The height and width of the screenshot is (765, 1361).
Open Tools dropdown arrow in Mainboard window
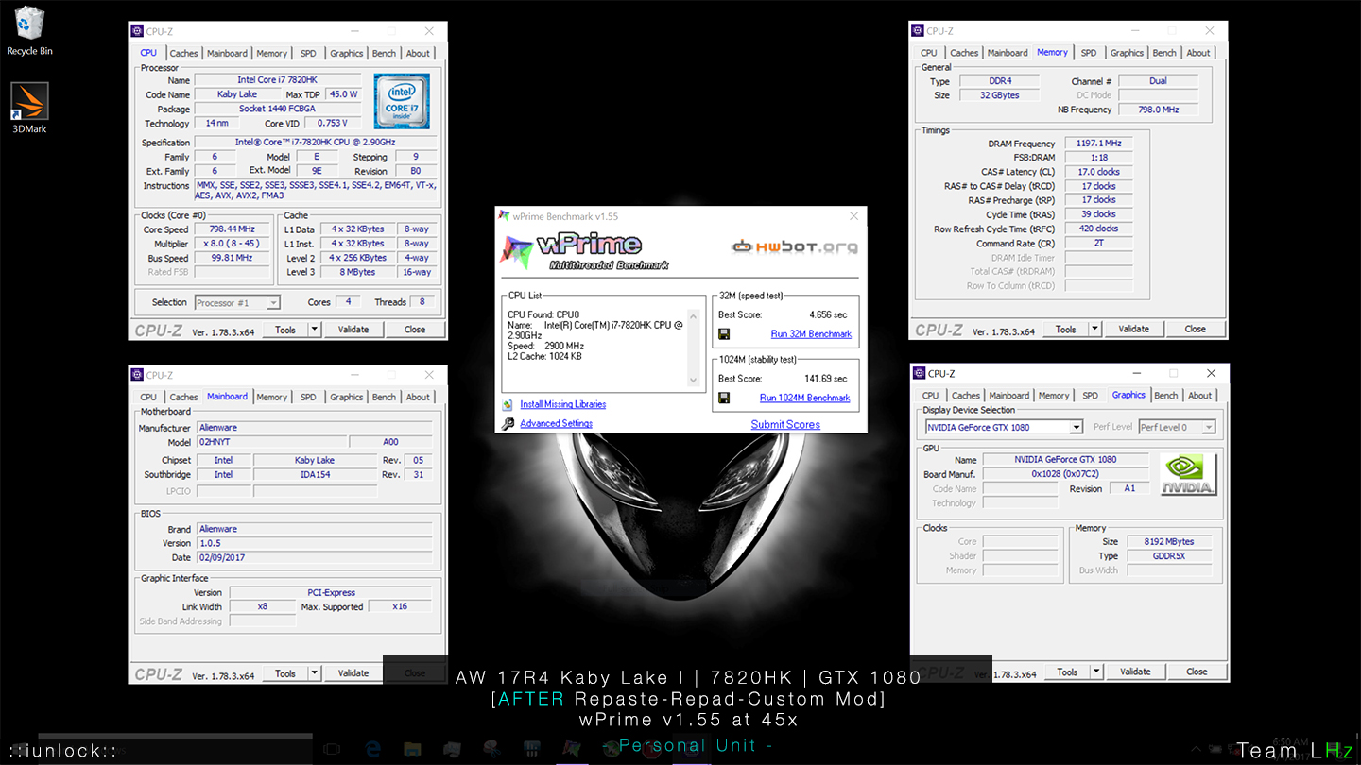tap(315, 673)
